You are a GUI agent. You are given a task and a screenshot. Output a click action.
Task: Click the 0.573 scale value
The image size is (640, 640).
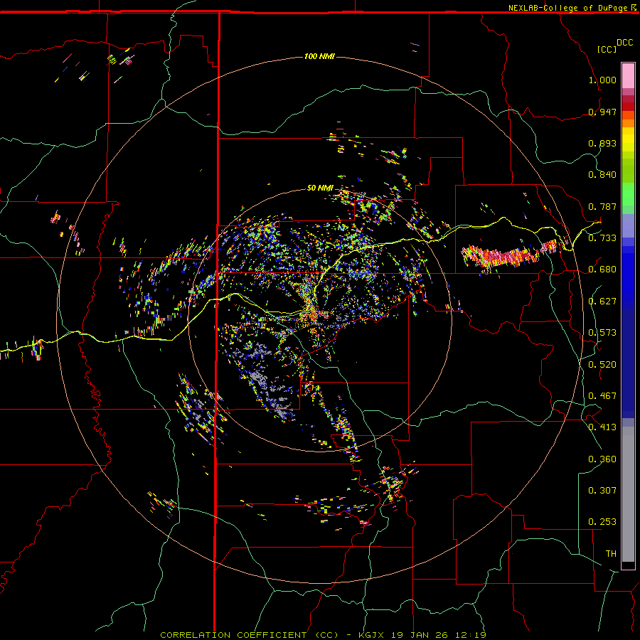[x=602, y=332]
